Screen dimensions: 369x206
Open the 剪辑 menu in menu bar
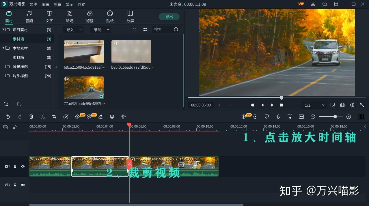(x=57, y=4)
